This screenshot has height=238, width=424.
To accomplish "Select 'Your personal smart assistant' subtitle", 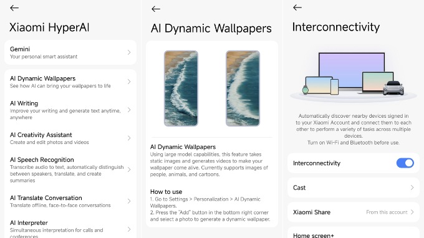I will pos(44,57).
